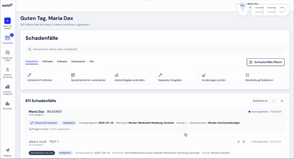Select 'Bearbeitung finalisieren' step card
294x159 pixels.
(x=264, y=78)
